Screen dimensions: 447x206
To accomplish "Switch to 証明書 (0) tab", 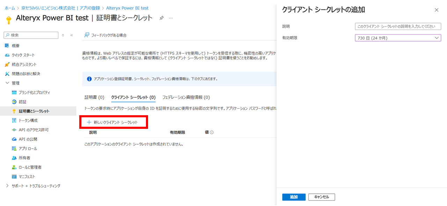I will coord(94,97).
